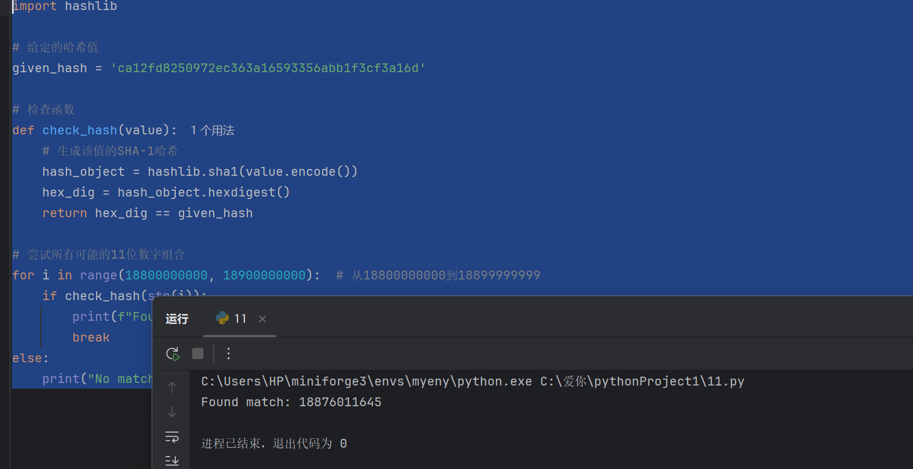The height and width of the screenshot is (469, 913).
Task: Jump down the stack trace
Action: (172, 412)
